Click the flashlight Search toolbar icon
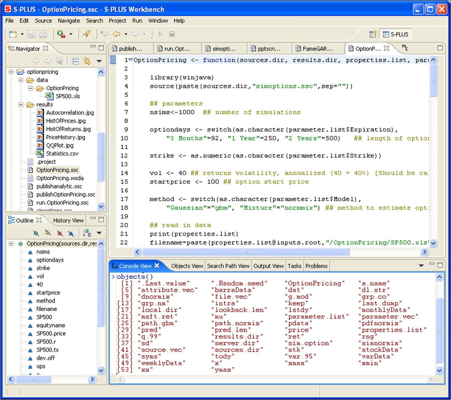 click(x=86, y=34)
